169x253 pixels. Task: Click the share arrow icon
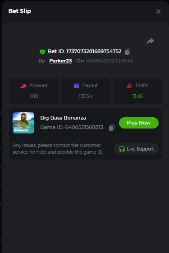(151, 41)
